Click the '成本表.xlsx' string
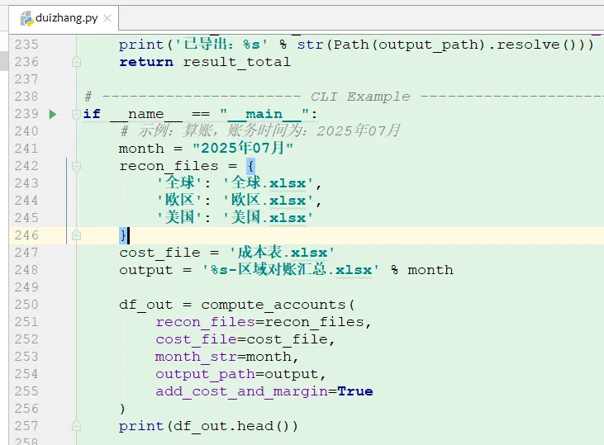 point(282,253)
